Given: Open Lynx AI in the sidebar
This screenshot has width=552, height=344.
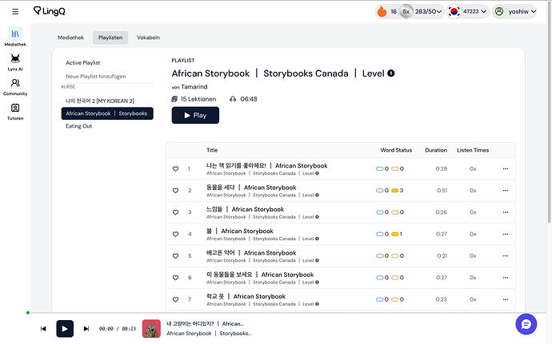Looking at the screenshot, I should pyautogui.click(x=15, y=62).
